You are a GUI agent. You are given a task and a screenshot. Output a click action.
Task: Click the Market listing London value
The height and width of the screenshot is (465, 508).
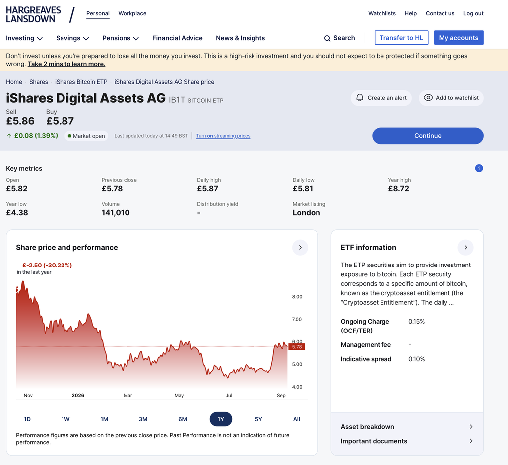306,213
